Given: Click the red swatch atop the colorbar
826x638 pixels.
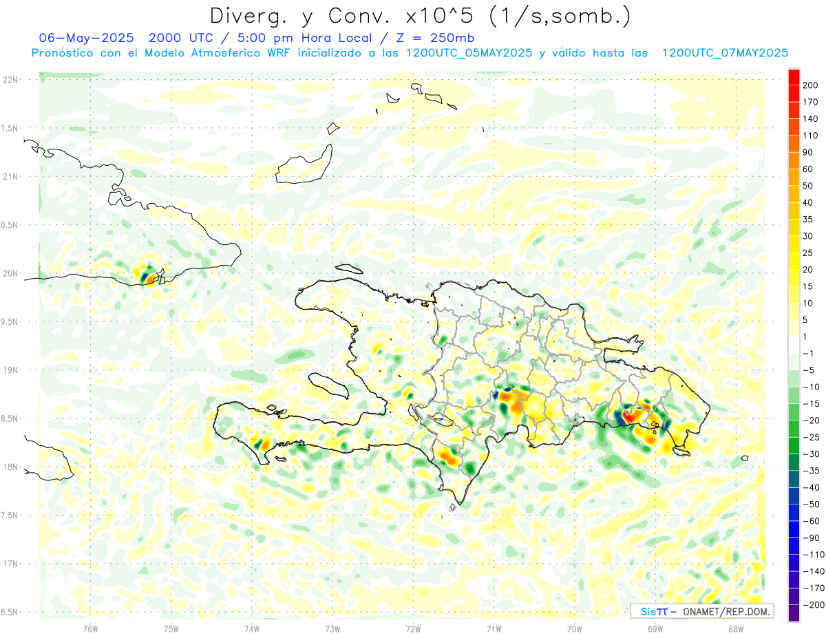Looking at the screenshot, I should click(x=794, y=77).
